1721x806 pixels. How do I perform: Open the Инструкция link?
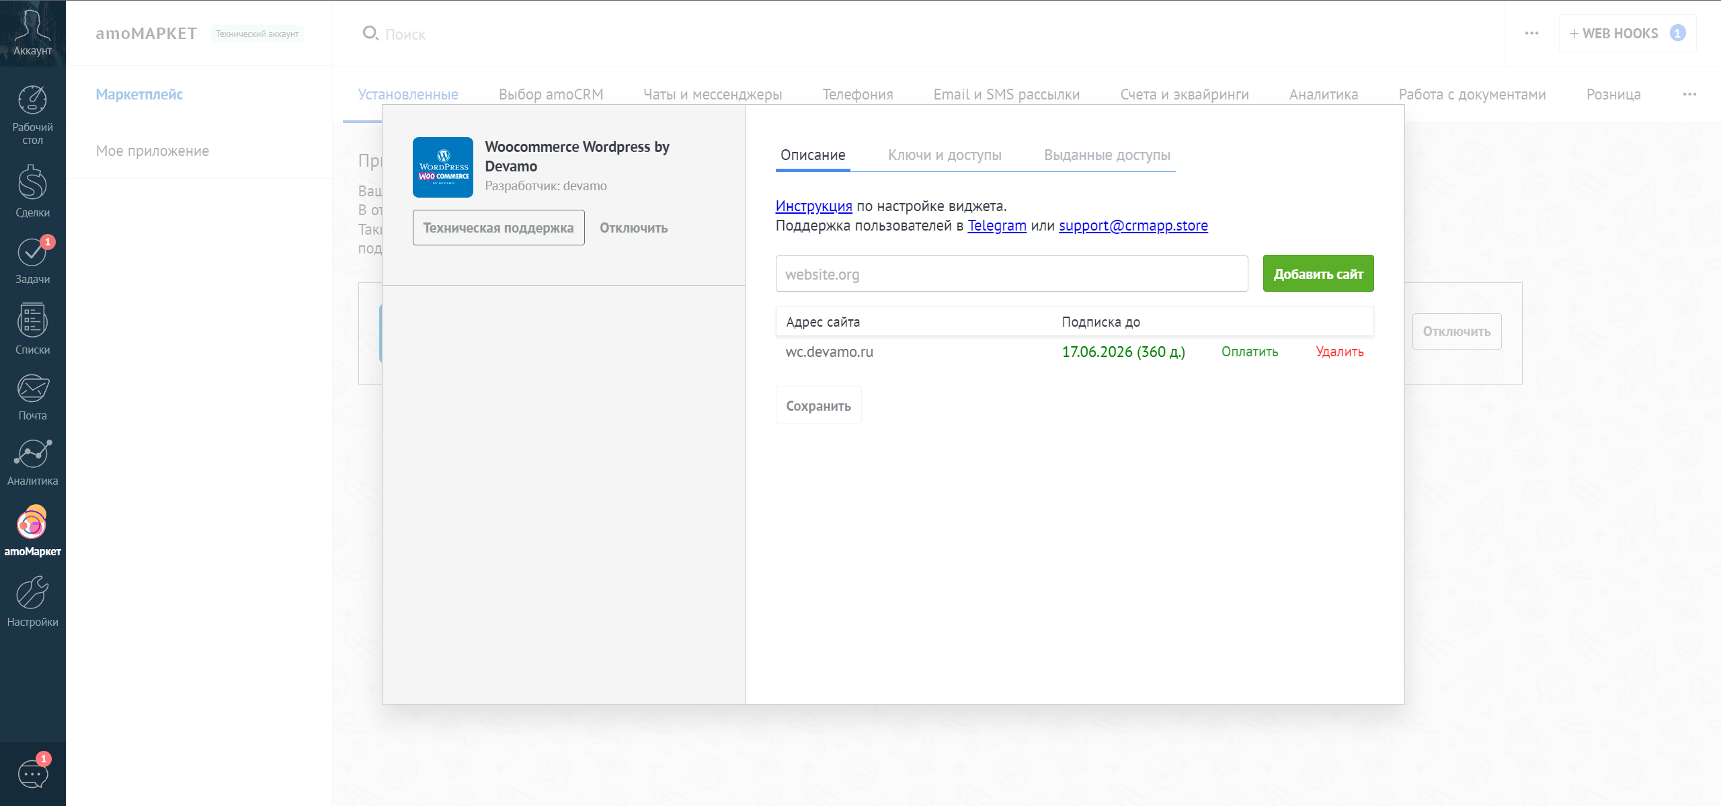click(x=813, y=206)
